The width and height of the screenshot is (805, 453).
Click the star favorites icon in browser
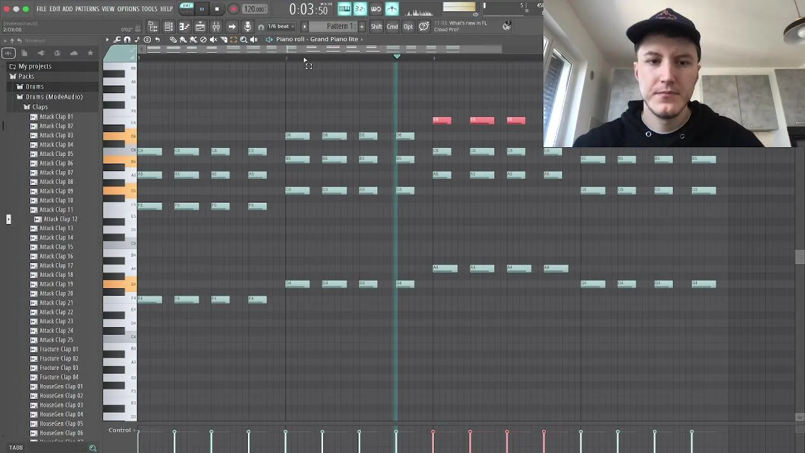[90, 53]
